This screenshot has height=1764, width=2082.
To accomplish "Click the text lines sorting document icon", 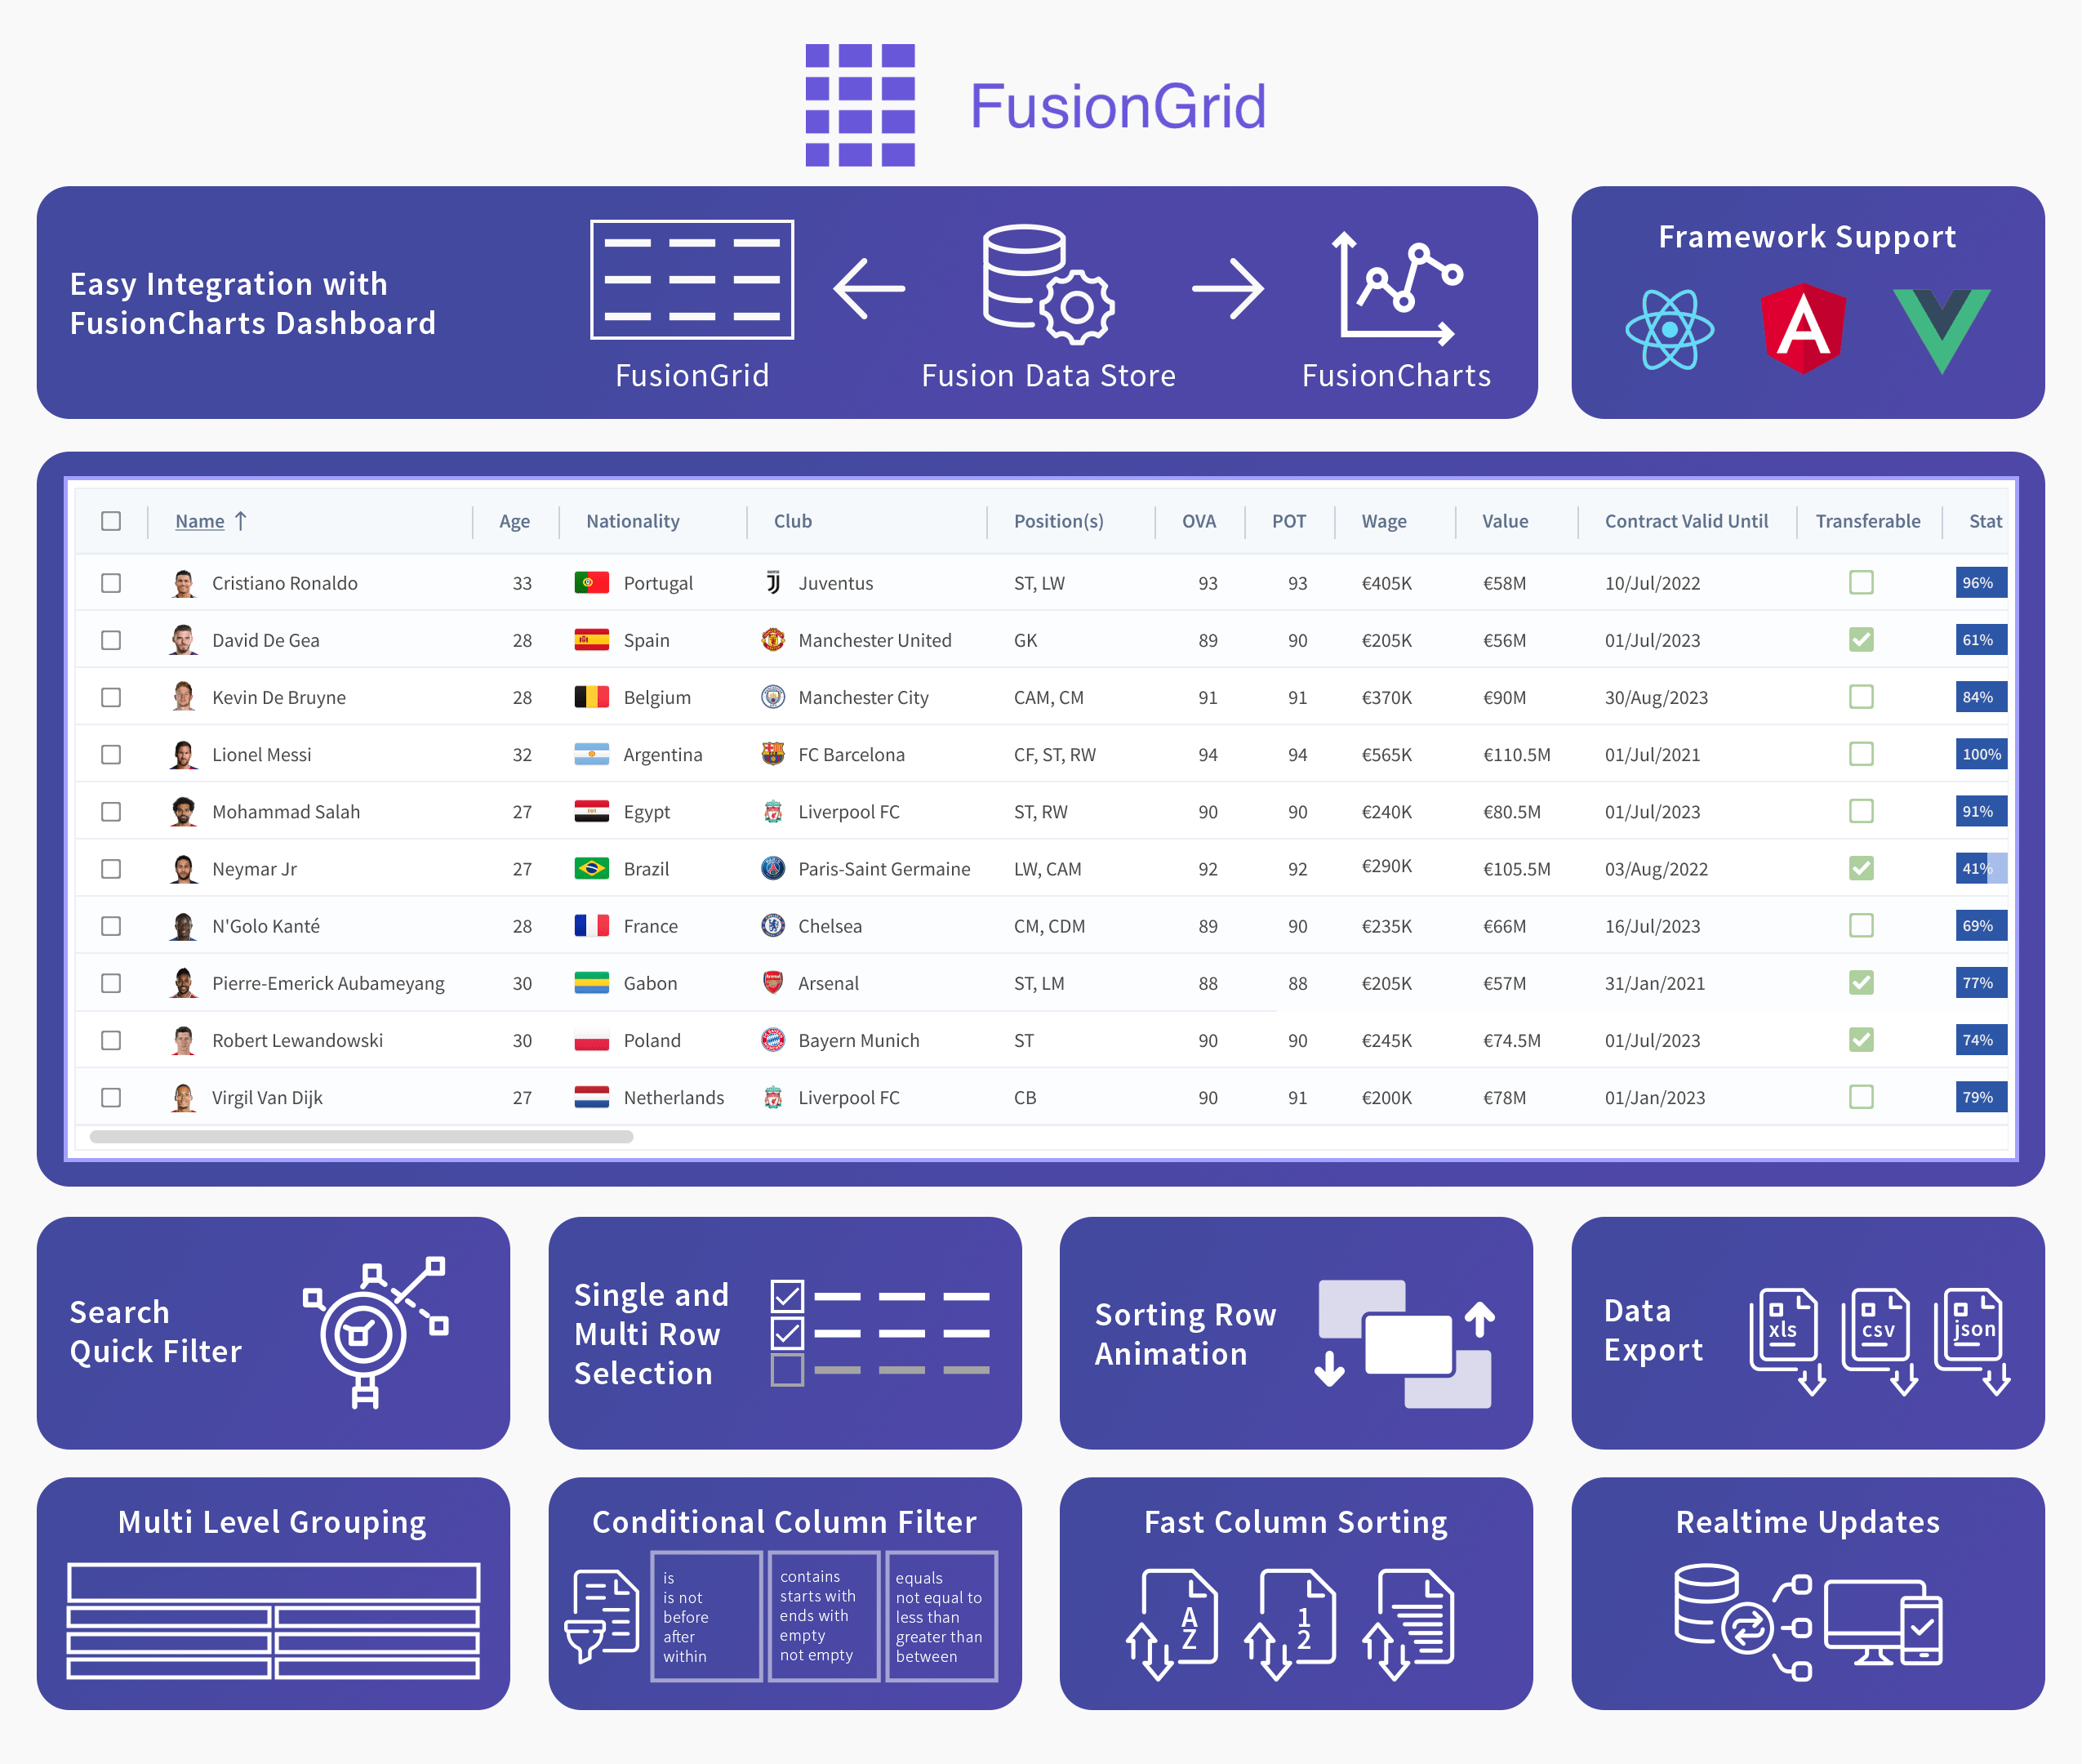I will tap(1408, 1624).
